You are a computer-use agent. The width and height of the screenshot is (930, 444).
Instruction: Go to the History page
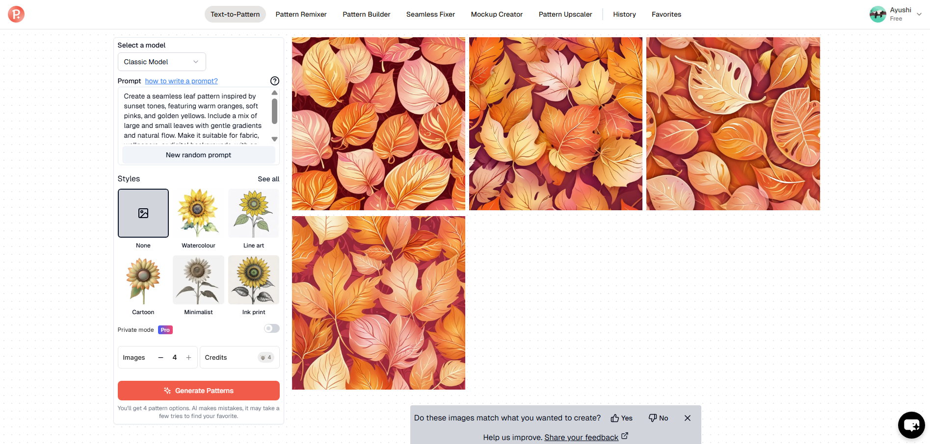(x=624, y=14)
